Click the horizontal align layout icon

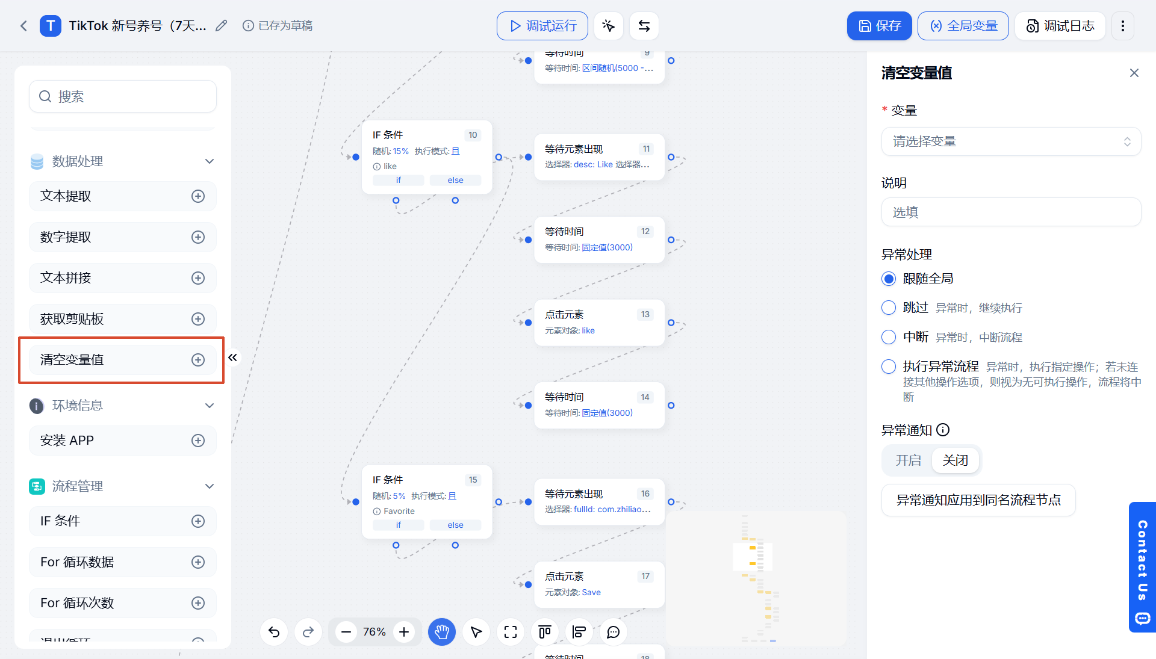click(579, 632)
